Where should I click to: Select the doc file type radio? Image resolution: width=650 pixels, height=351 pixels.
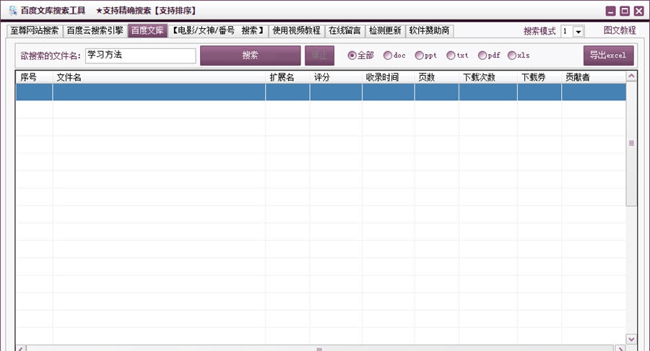click(x=394, y=55)
